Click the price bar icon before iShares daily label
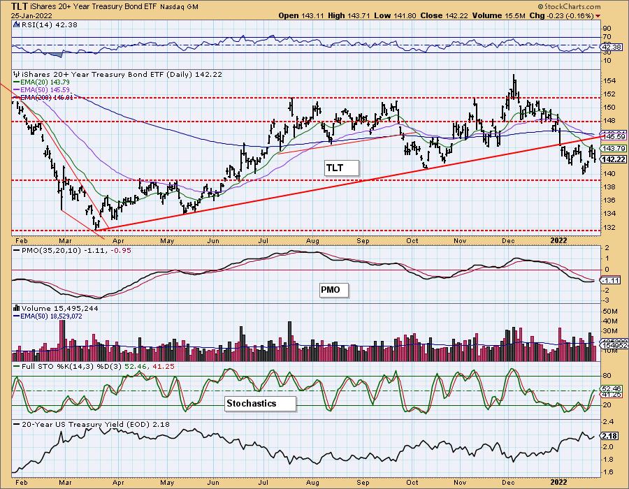Screen dimensions: 629x489 point(17,75)
